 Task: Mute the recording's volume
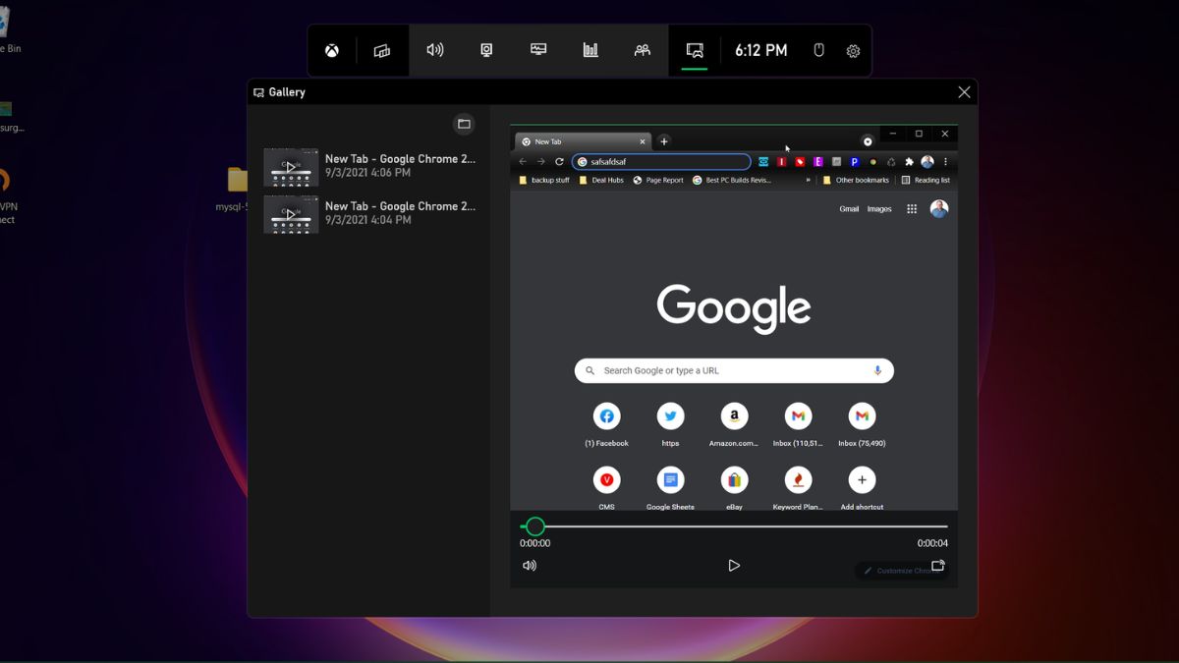point(530,566)
